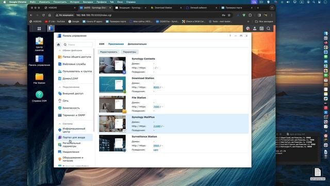Click Chrome's home icon

tap(49, 15)
